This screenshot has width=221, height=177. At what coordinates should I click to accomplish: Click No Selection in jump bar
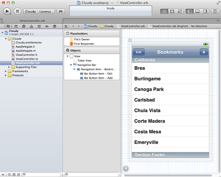(x=199, y=26)
